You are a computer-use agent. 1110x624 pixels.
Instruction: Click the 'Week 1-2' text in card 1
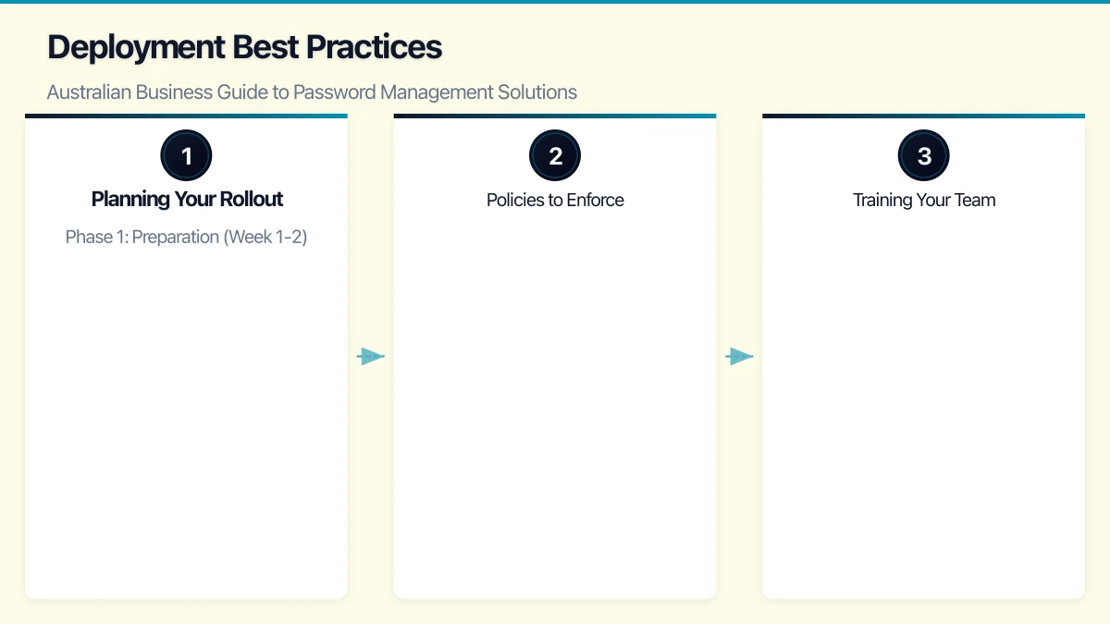(x=268, y=237)
